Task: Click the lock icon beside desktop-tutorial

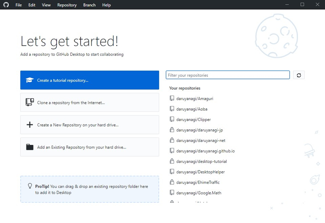Action: pyautogui.click(x=171, y=161)
